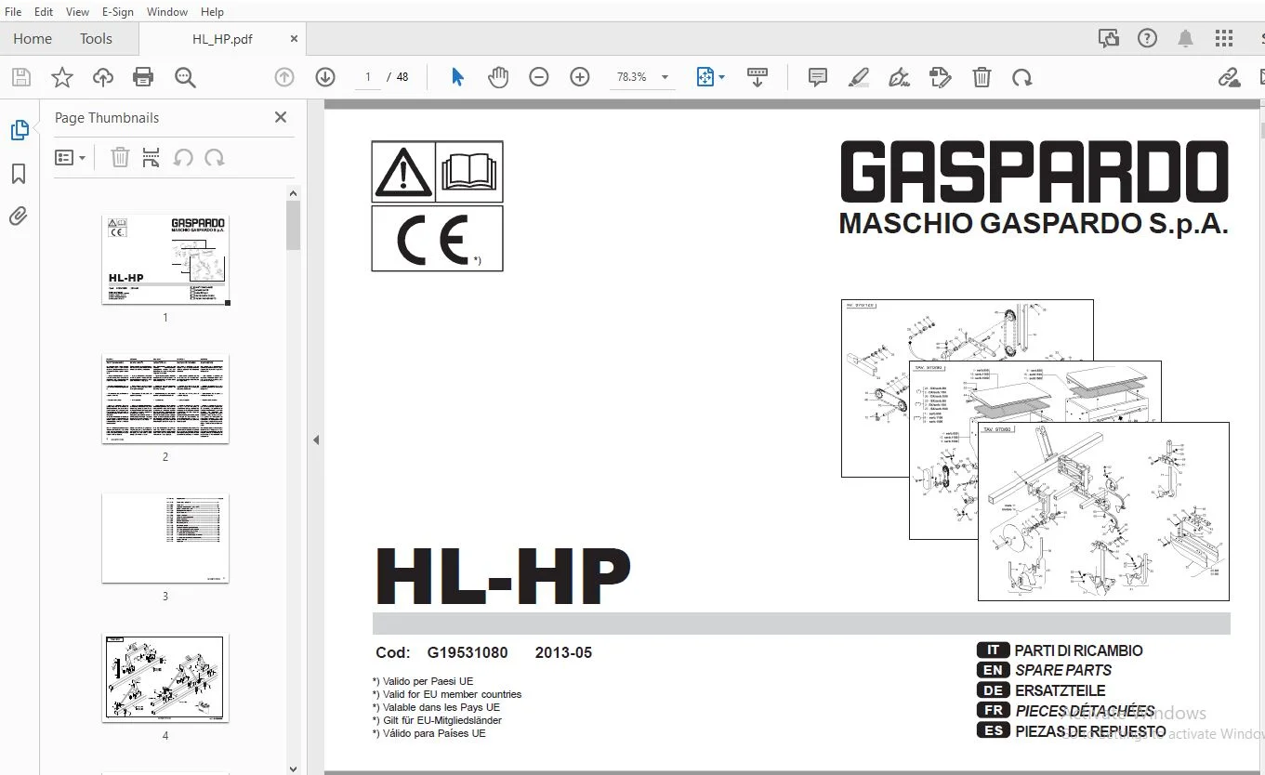The width and height of the screenshot is (1265, 775).
Task: Click the extract pages icon in thumbnails panel
Action: coord(152,158)
